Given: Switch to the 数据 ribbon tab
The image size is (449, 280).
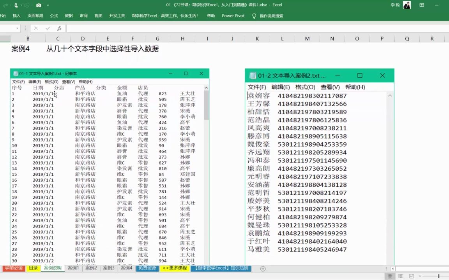Looking at the screenshot, I should (68, 16).
